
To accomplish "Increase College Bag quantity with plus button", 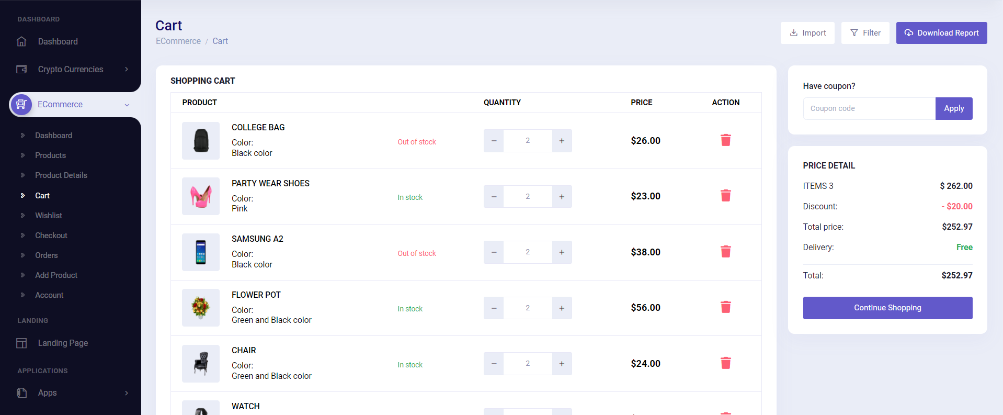I will coord(562,141).
